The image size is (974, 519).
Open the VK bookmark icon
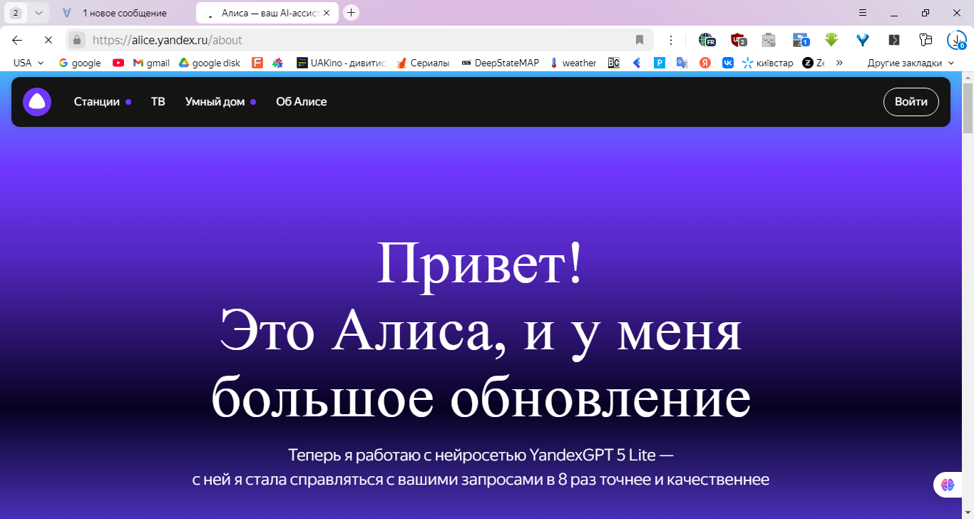[728, 63]
